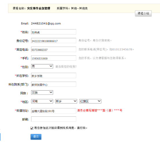Expand the 红旗区 district dropdown

[90, 101]
